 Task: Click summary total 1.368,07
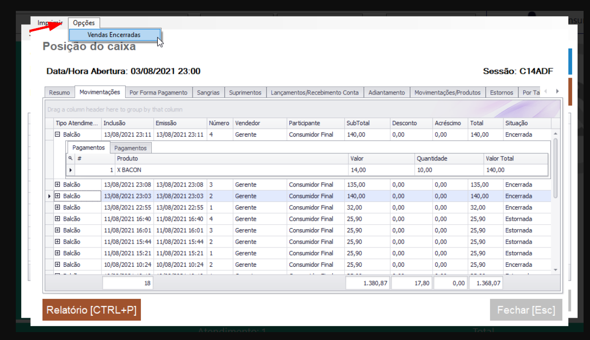click(x=485, y=283)
